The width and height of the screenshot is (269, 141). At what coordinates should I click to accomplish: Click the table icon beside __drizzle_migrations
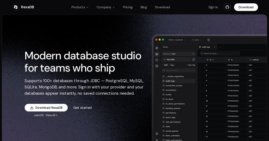click(x=163, y=77)
